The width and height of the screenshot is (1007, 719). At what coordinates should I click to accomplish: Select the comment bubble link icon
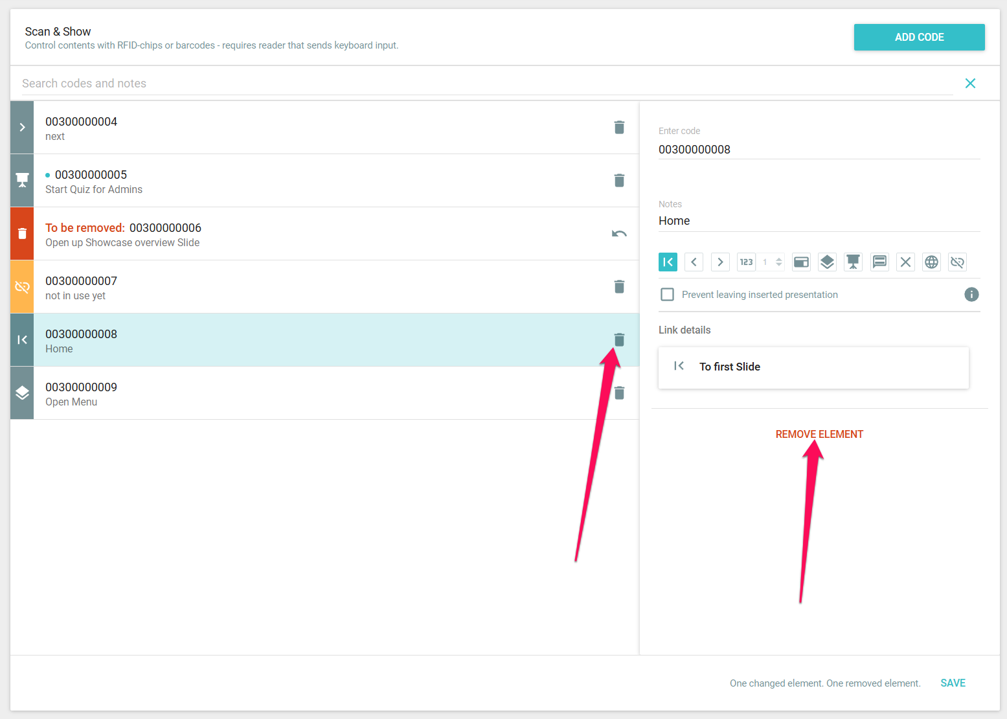coord(879,262)
